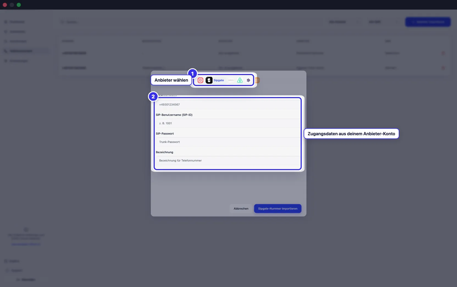Click Sipgate-Nummer importieren button
The height and width of the screenshot is (287, 457).
(278, 209)
